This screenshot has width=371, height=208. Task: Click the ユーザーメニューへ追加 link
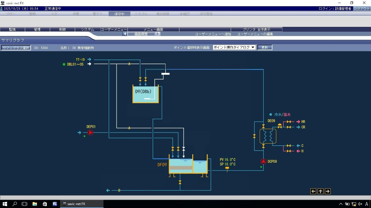pos(213,34)
